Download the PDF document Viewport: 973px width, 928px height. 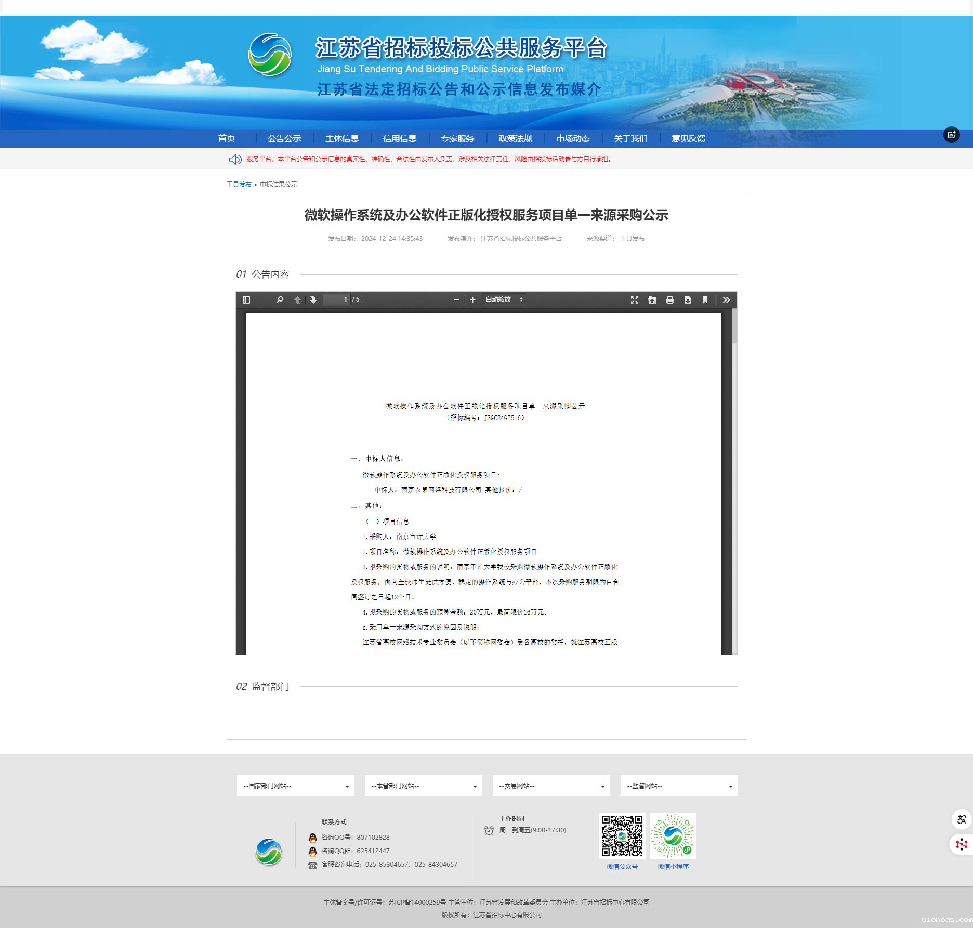point(688,300)
